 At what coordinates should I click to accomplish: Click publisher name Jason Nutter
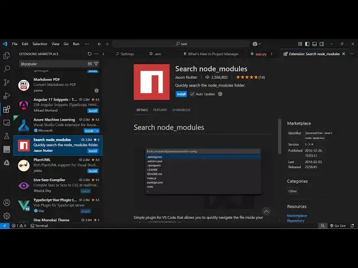pyautogui.click(x=186, y=77)
